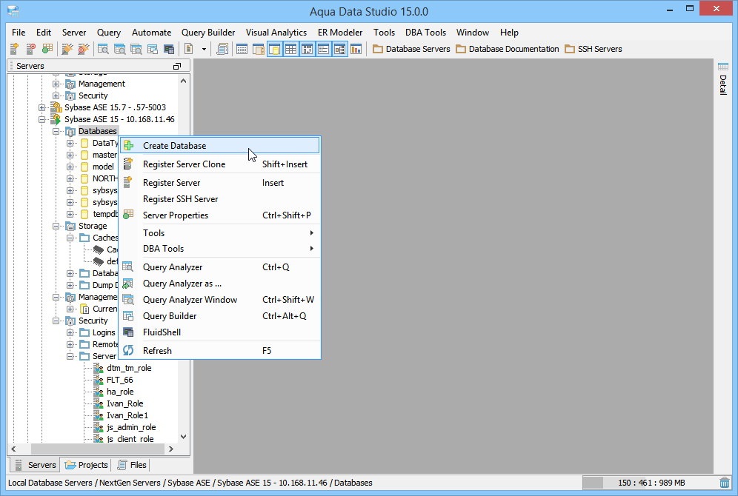This screenshot has width=738, height=496.
Task: Click the FluidShell icon in context menu
Action: pyautogui.click(x=128, y=332)
